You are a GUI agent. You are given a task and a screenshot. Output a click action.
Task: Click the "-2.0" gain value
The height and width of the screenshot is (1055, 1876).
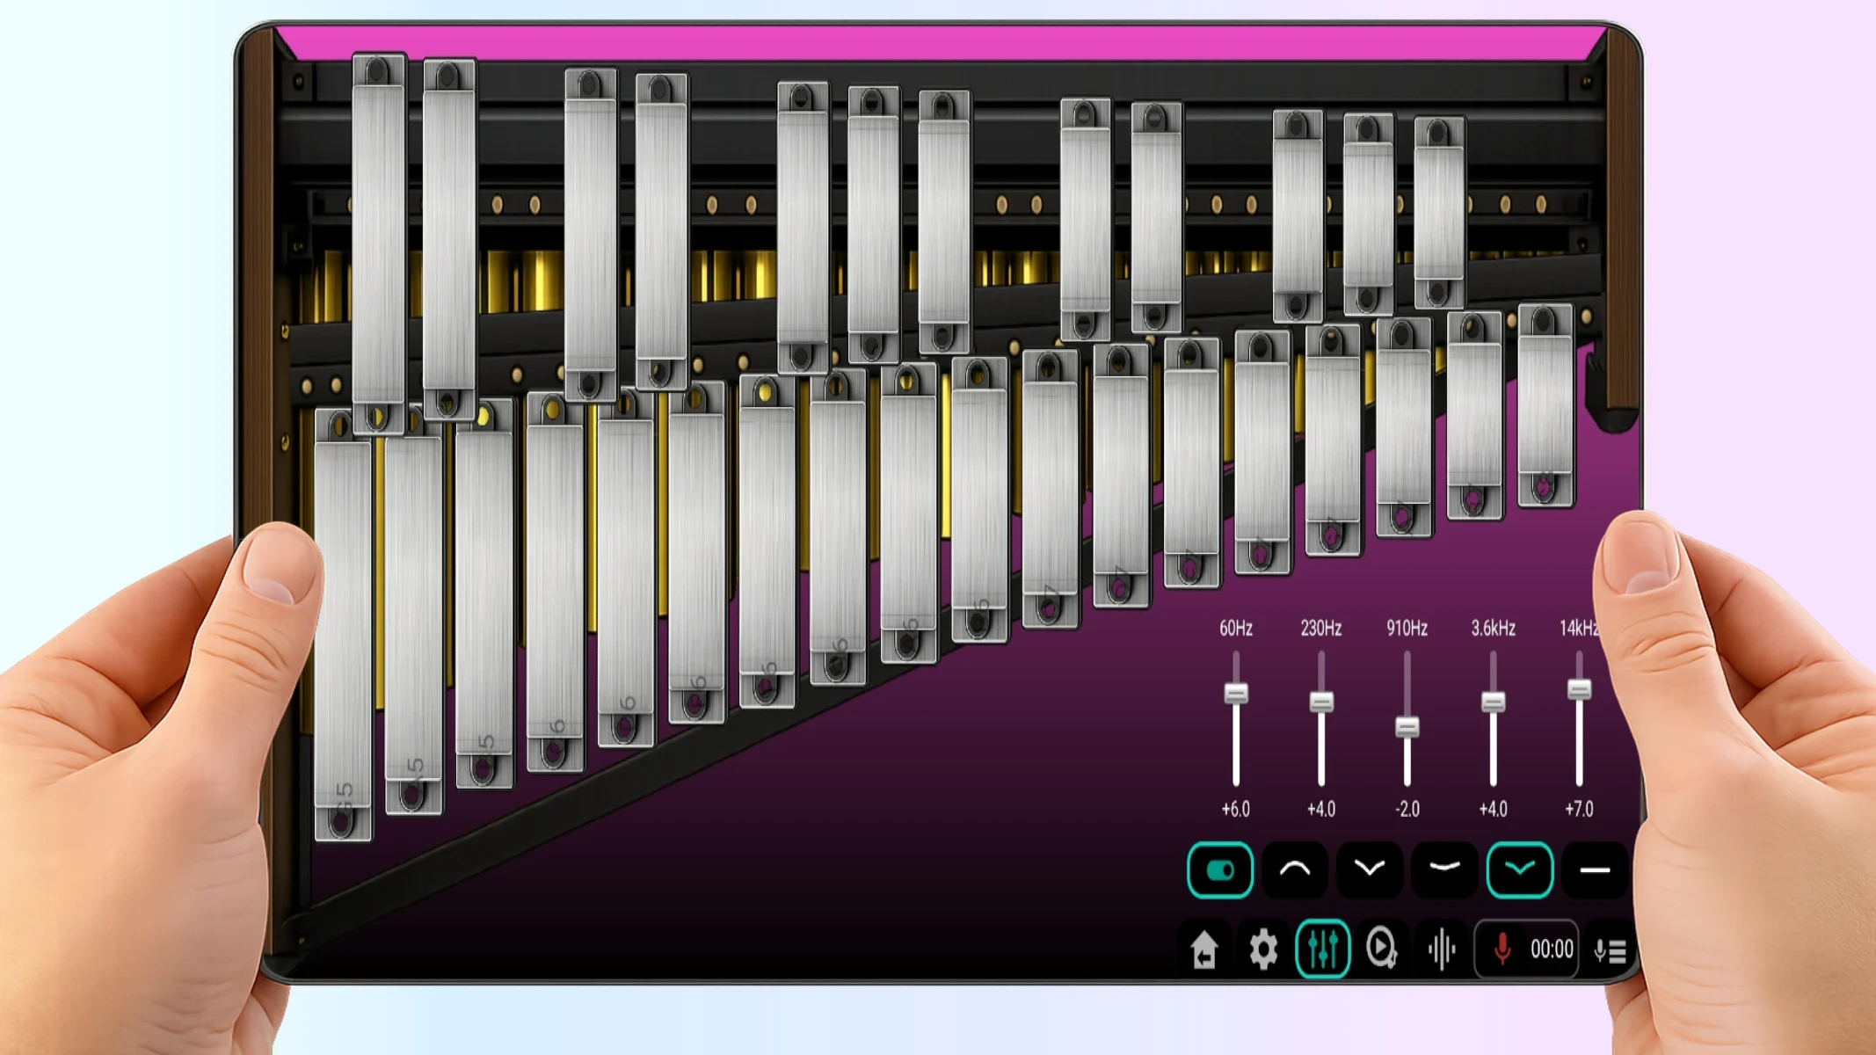(1407, 809)
